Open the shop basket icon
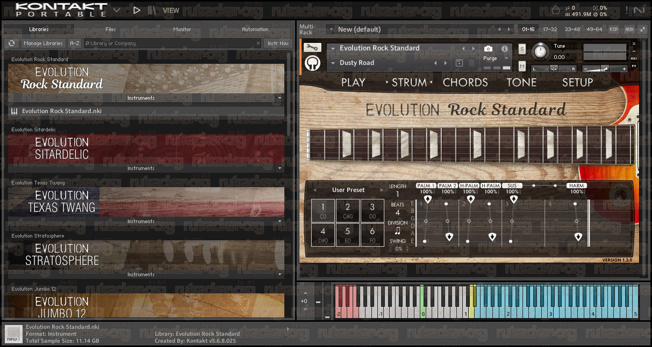 point(556,10)
